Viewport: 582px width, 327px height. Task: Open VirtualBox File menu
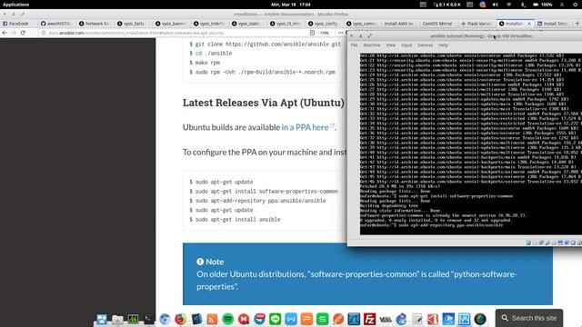354,45
